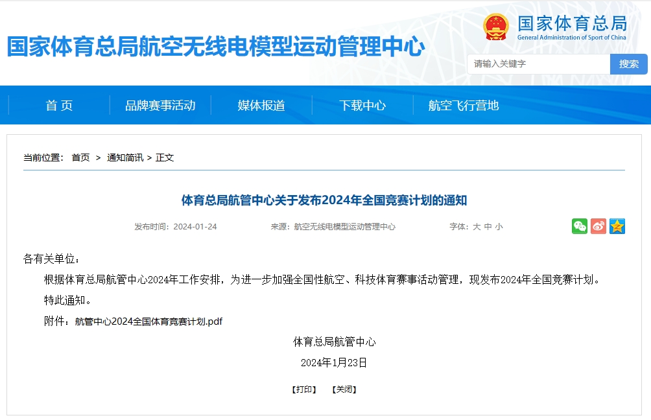Set font size to 中
This screenshot has height=420, width=651.
point(488,227)
